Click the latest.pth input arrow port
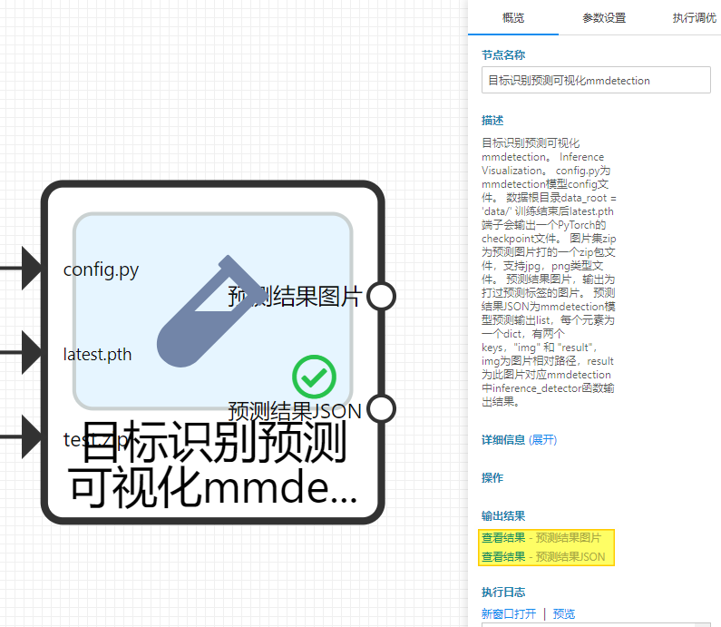This screenshot has height=627, width=721. [x=30, y=353]
